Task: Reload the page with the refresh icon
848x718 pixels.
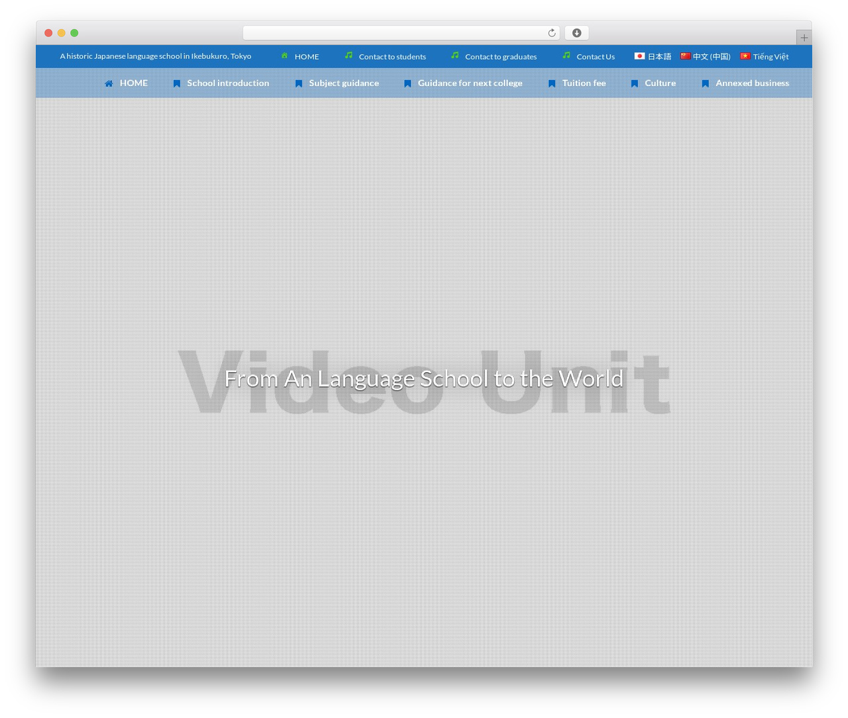Action: pyautogui.click(x=551, y=33)
